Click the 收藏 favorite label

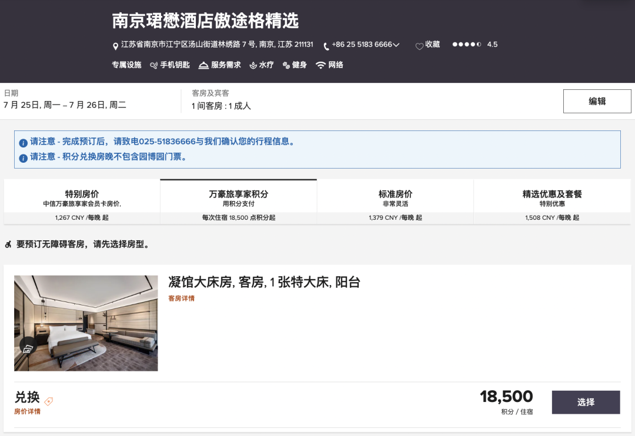click(433, 44)
